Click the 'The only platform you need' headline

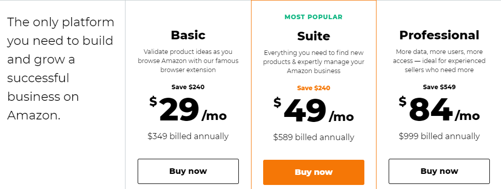pyautogui.click(x=60, y=69)
